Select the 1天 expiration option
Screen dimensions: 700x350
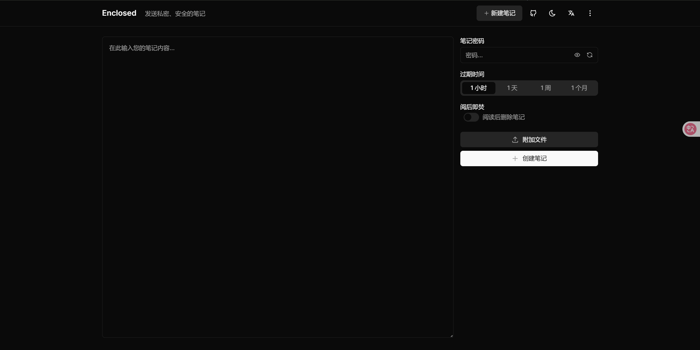(x=512, y=88)
